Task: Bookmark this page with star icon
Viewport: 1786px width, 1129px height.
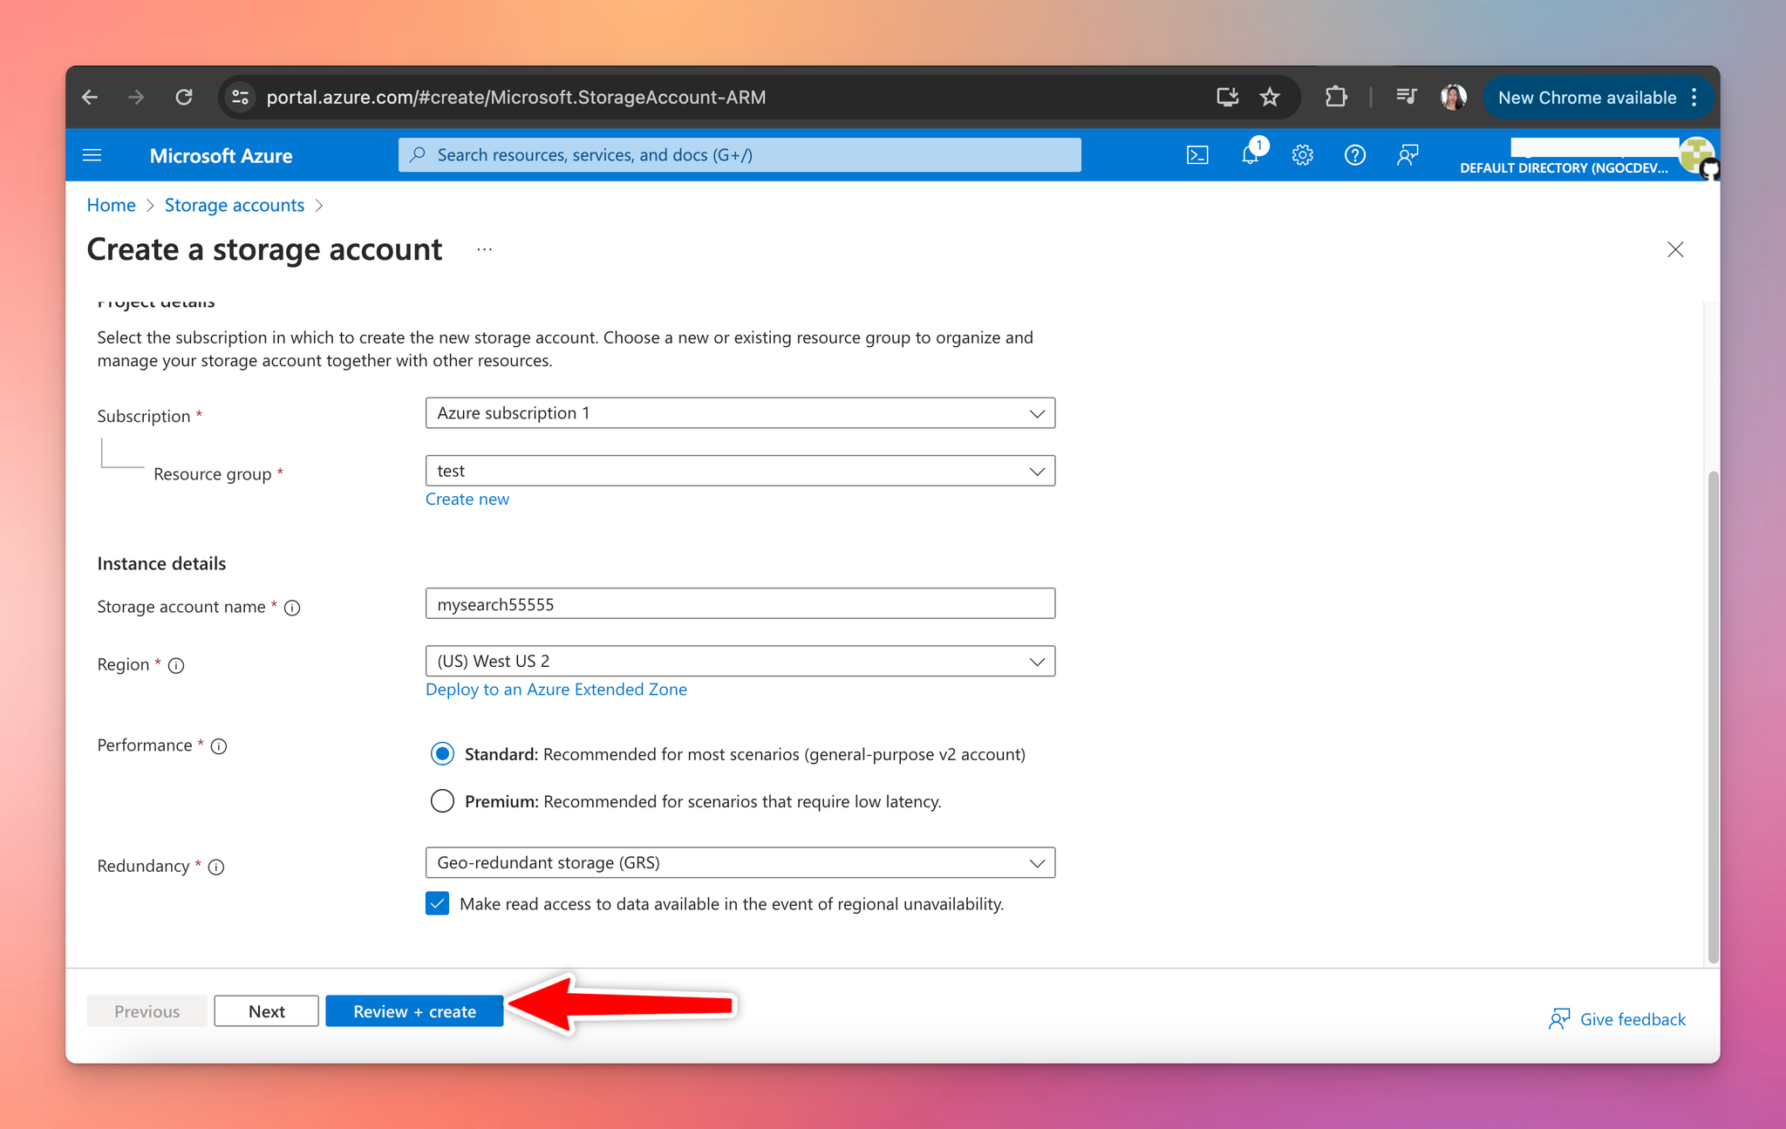Action: (1270, 97)
